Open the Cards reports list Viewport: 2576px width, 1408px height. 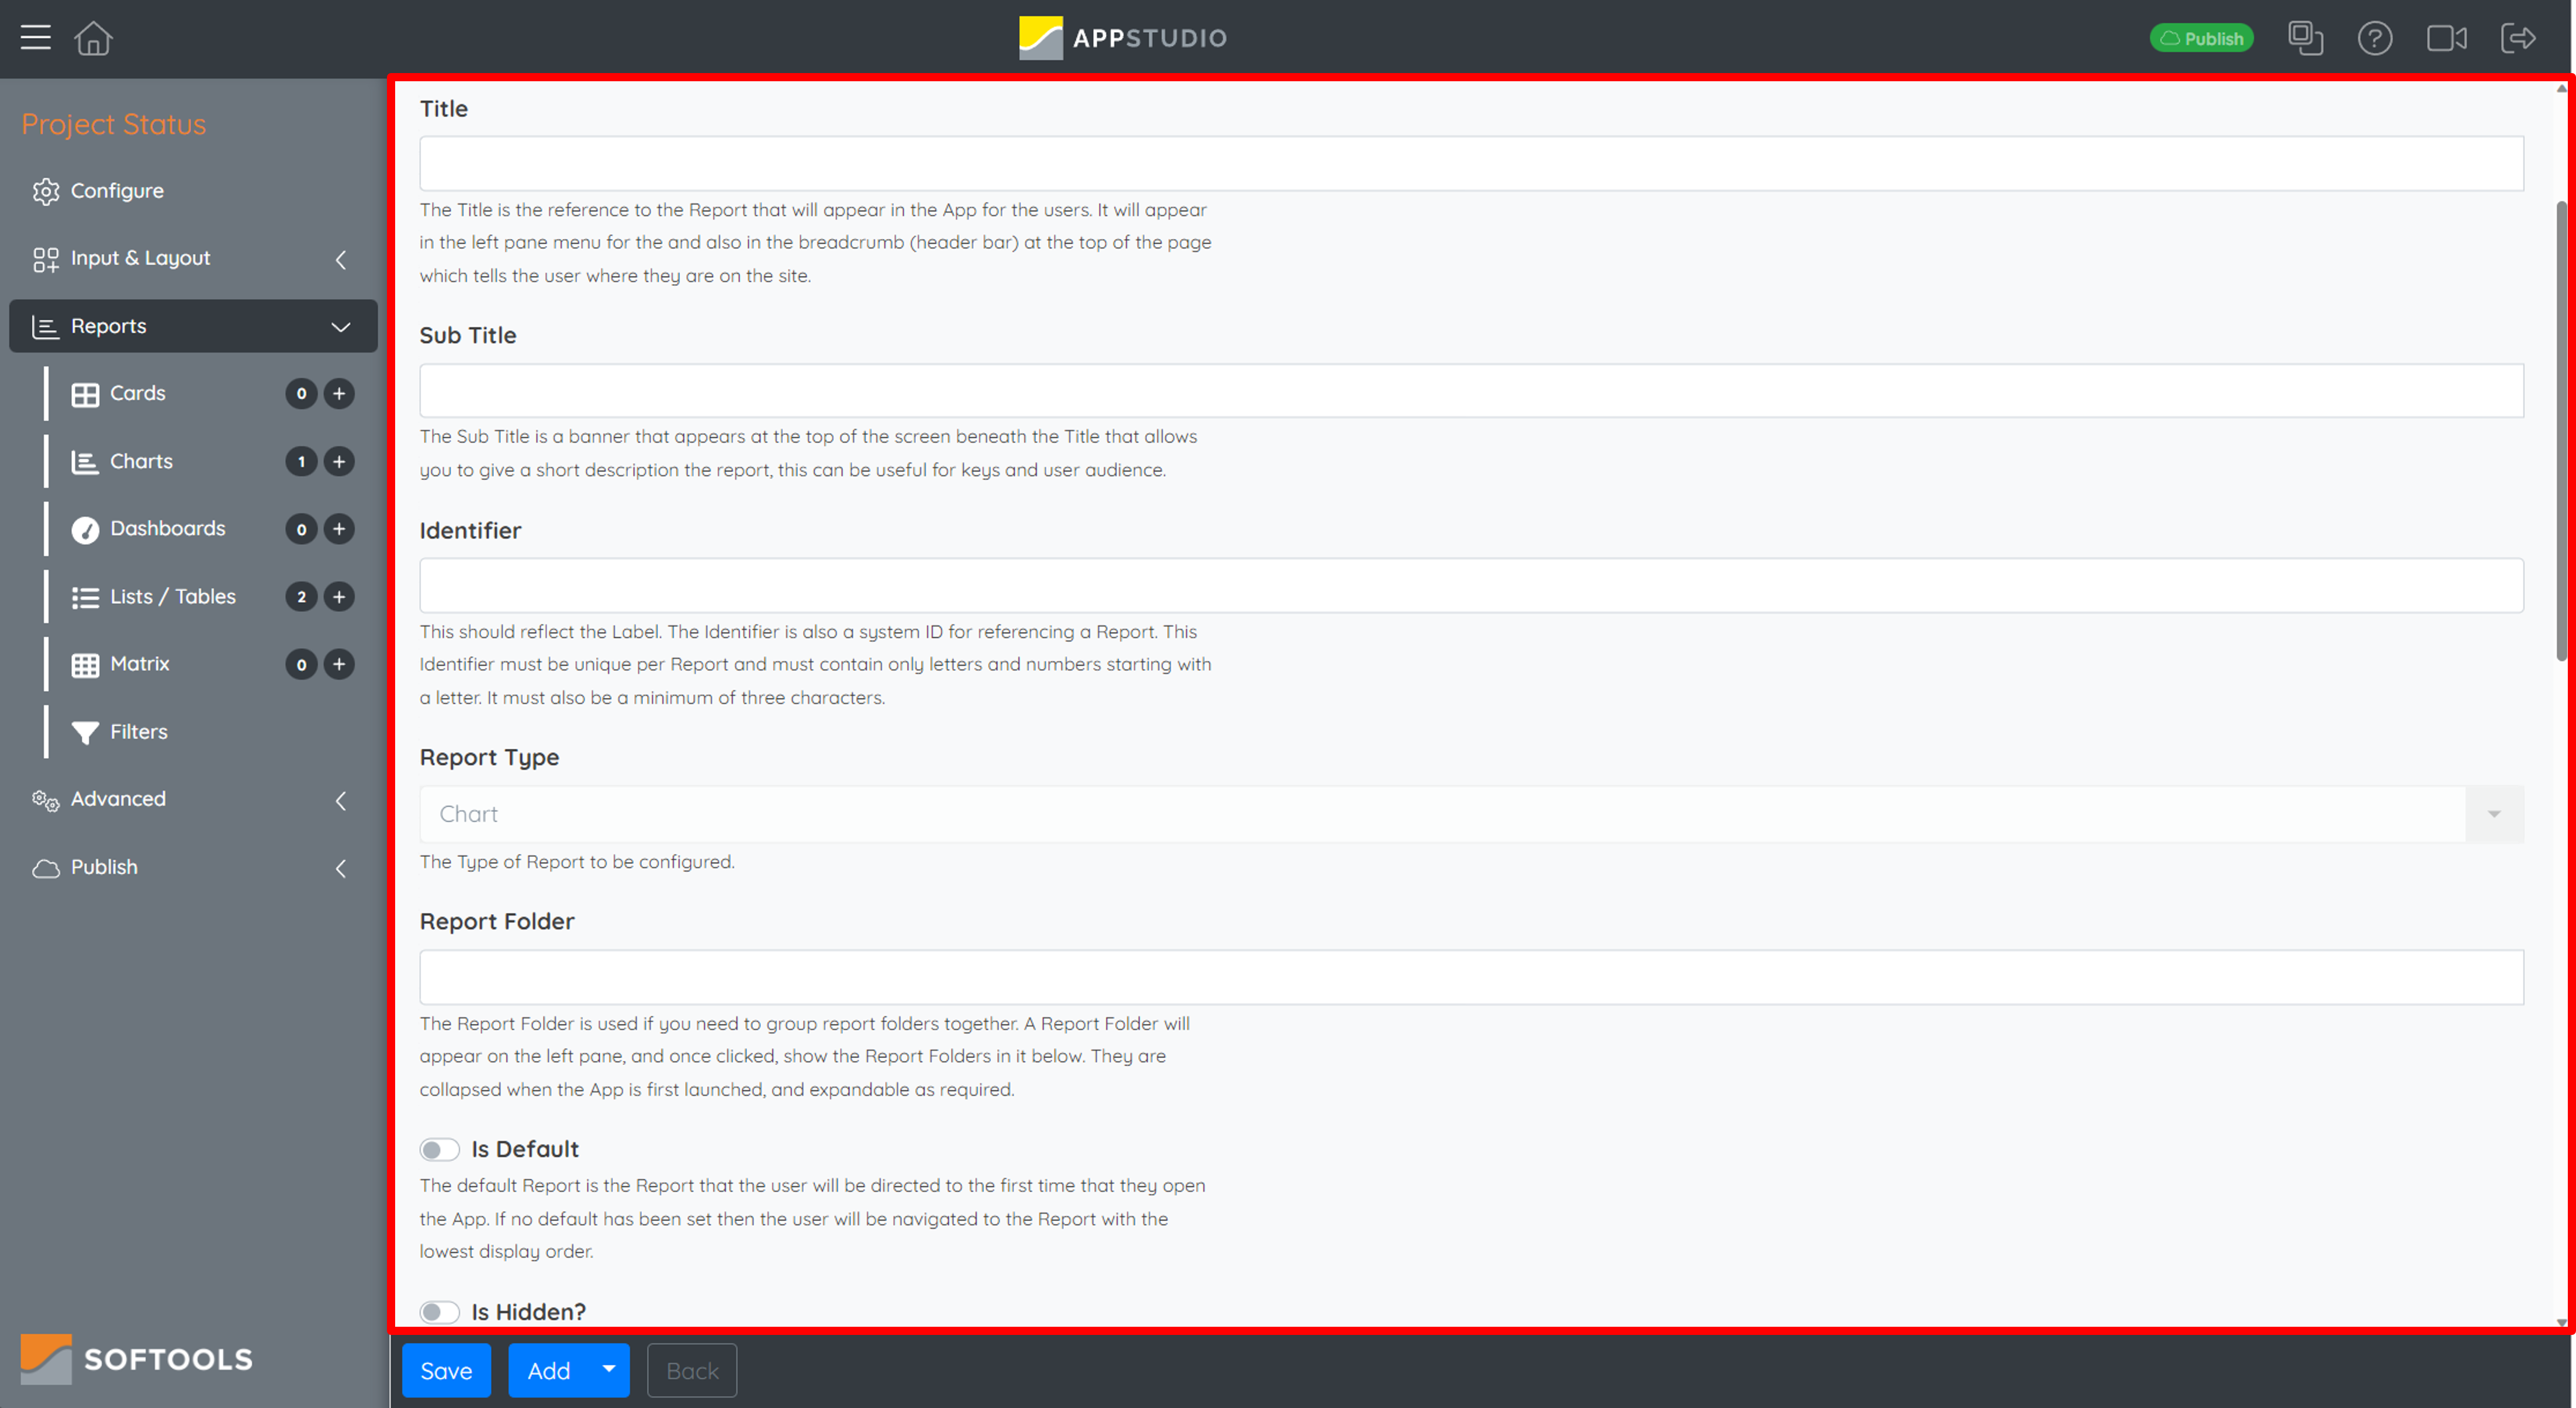138,393
